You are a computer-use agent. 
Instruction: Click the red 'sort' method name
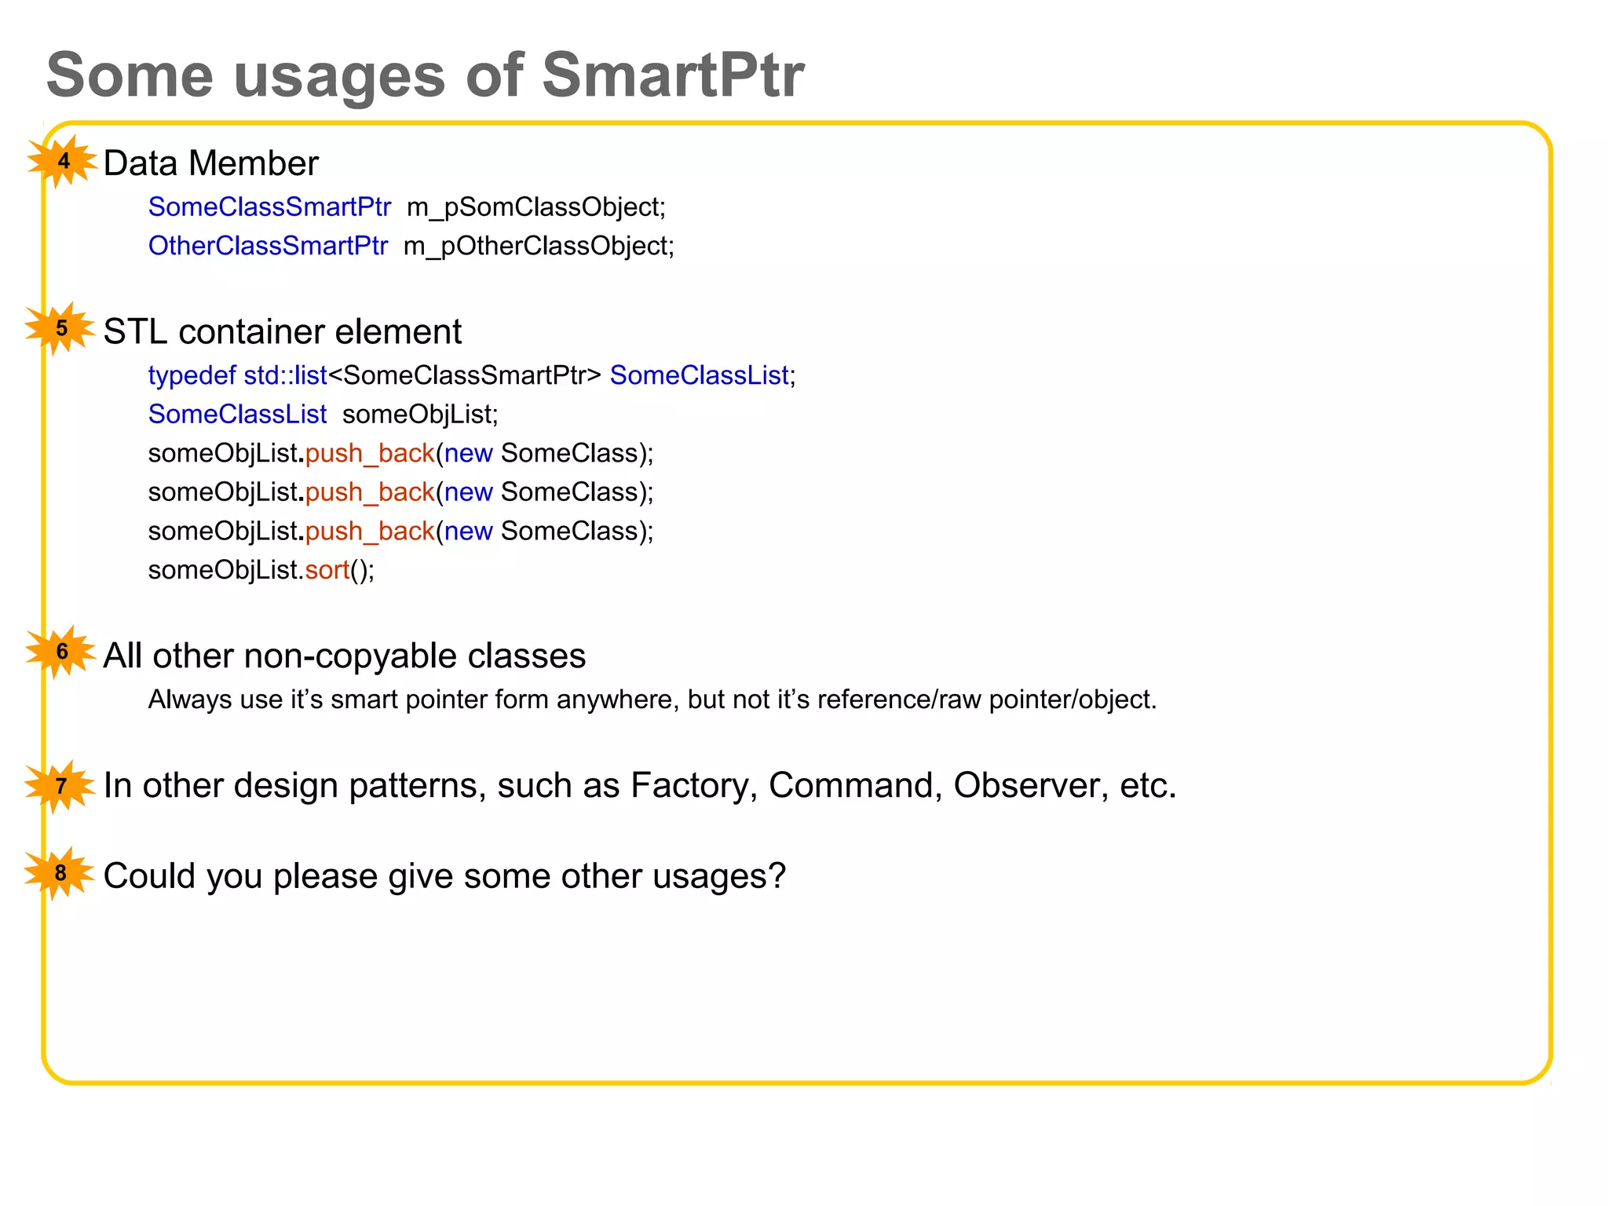[x=327, y=569]
